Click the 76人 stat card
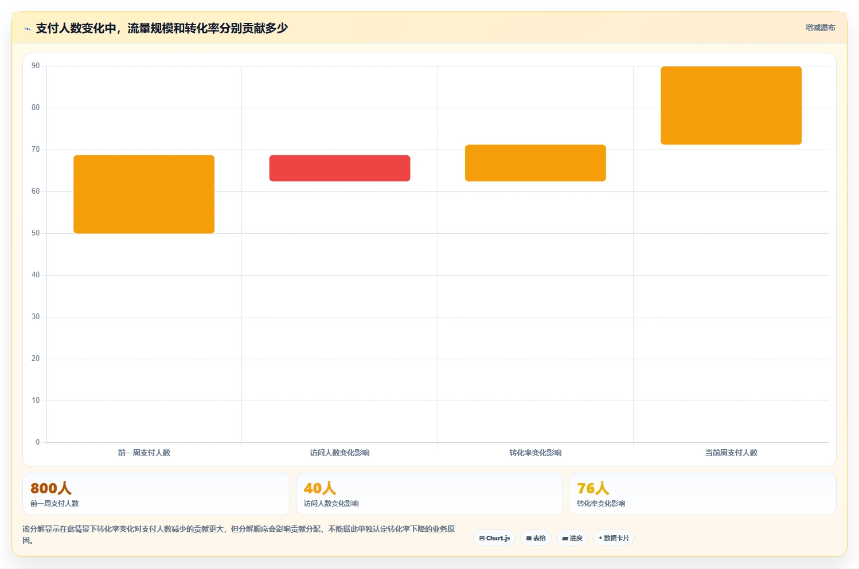Viewport: 859px width, 569px height. (702, 494)
